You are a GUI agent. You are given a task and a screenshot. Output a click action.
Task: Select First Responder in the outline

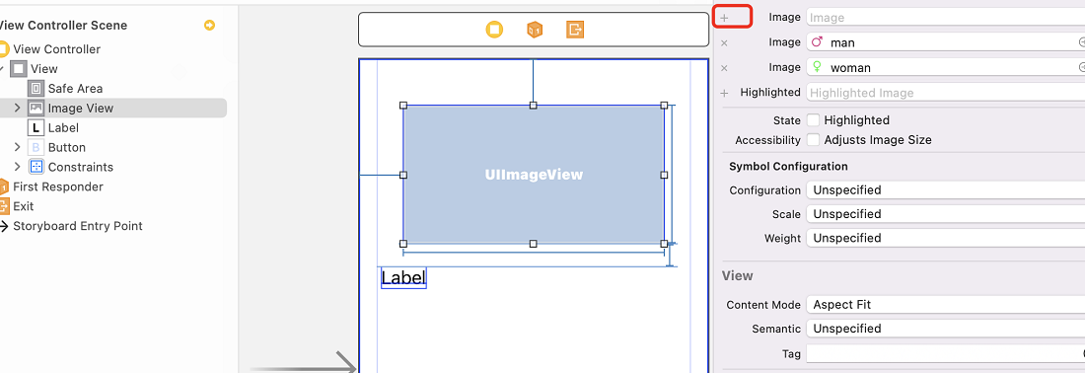pyautogui.click(x=58, y=186)
